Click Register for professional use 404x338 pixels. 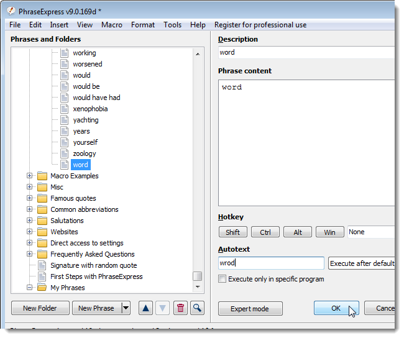(x=260, y=25)
